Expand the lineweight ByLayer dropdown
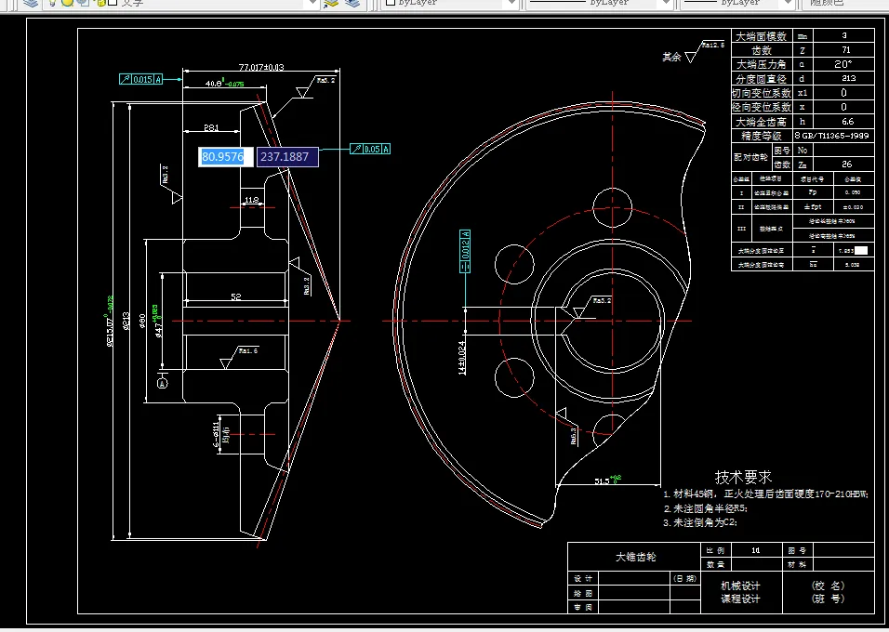The height and width of the screenshot is (632, 889). 787,4
